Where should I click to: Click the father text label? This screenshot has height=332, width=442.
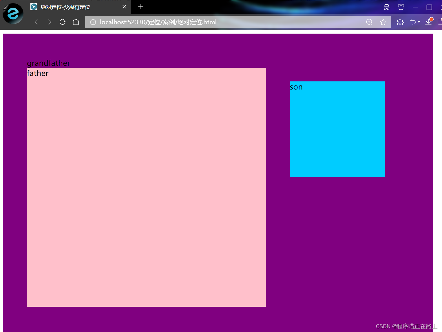[x=38, y=73]
